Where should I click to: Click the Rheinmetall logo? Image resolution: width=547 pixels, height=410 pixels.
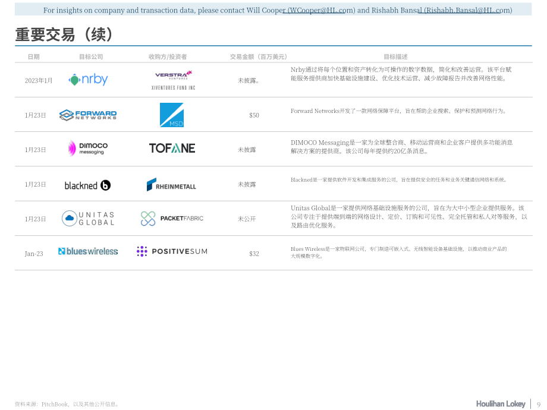(x=171, y=185)
